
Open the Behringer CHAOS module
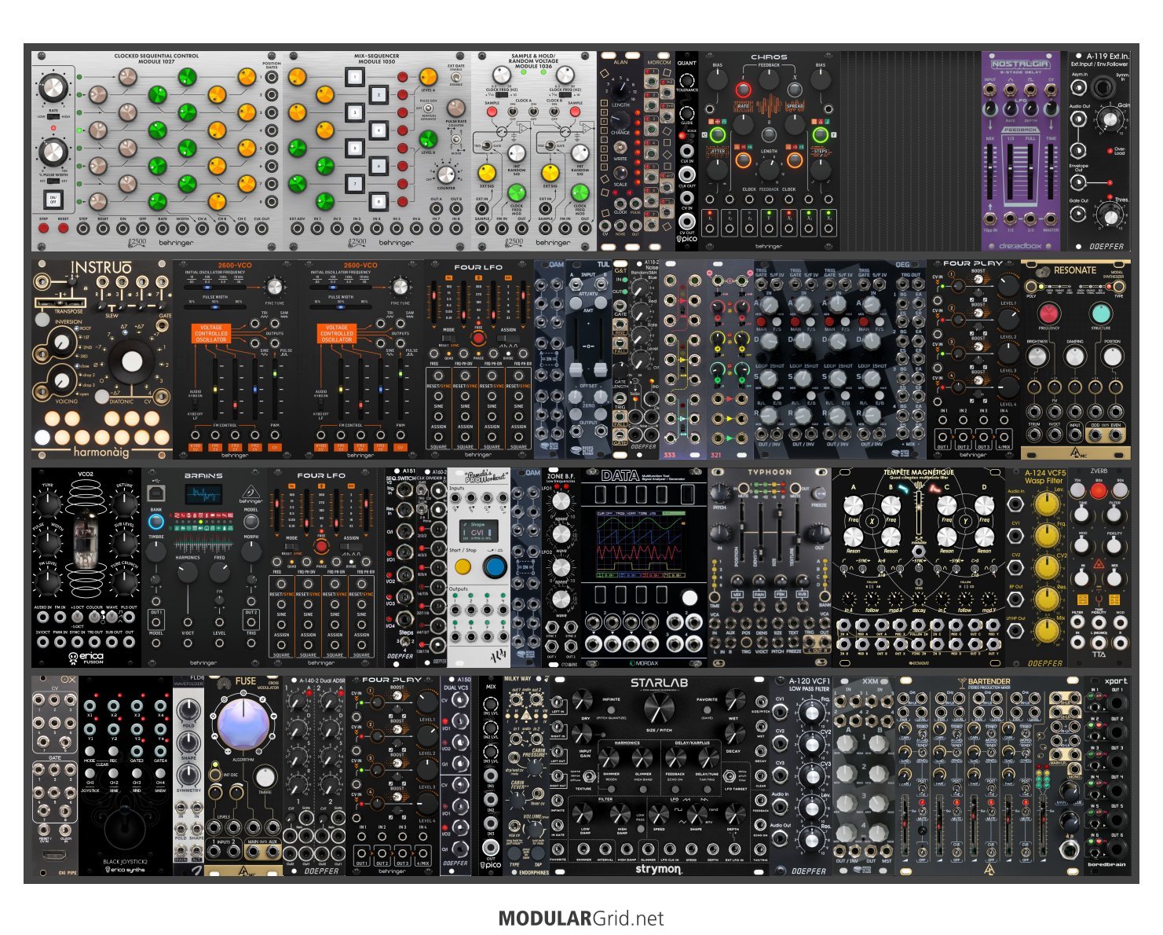tap(769, 151)
